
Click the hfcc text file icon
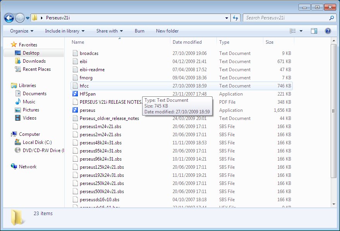(75, 86)
